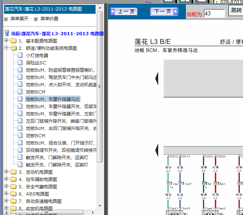Image resolution: width=243 pixels, height=215 pixels.
Task: Open 左后门玻璃升降开关、乘客门玻璃升 page
Action: coord(61,121)
